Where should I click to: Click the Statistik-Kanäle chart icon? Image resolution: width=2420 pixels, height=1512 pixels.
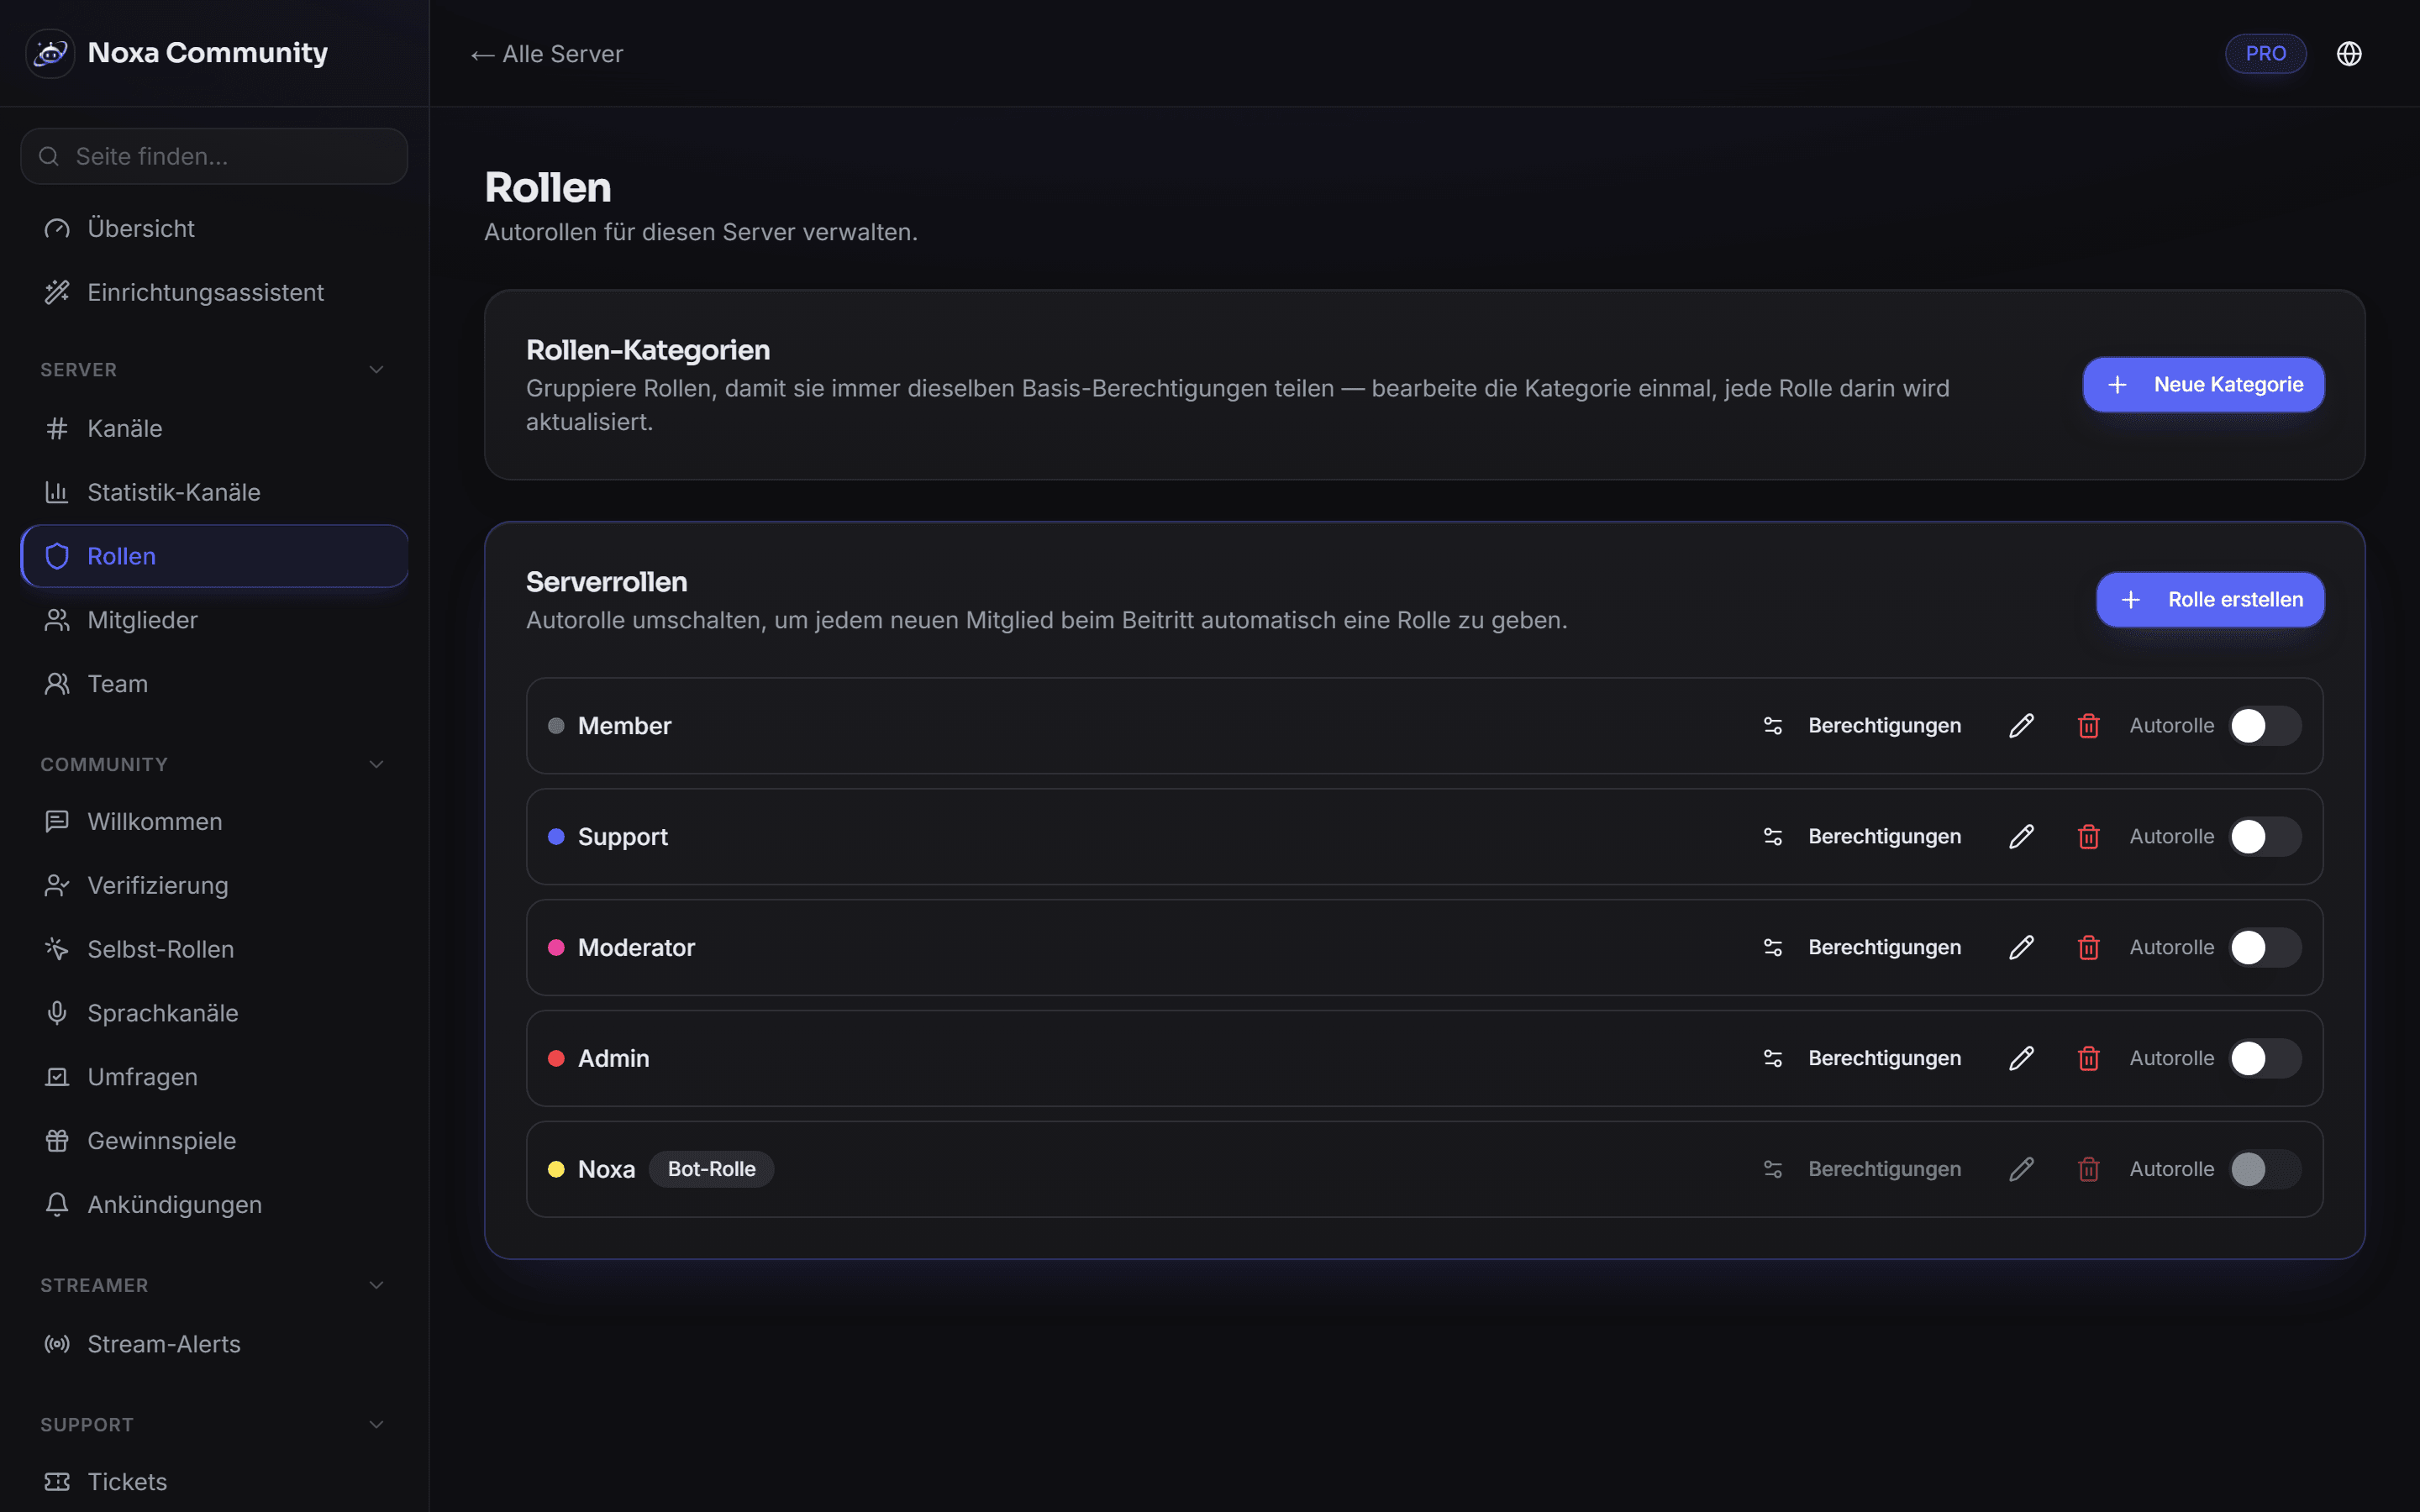pos(57,493)
